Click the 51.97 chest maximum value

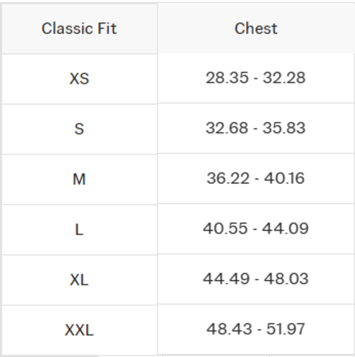(x=284, y=329)
